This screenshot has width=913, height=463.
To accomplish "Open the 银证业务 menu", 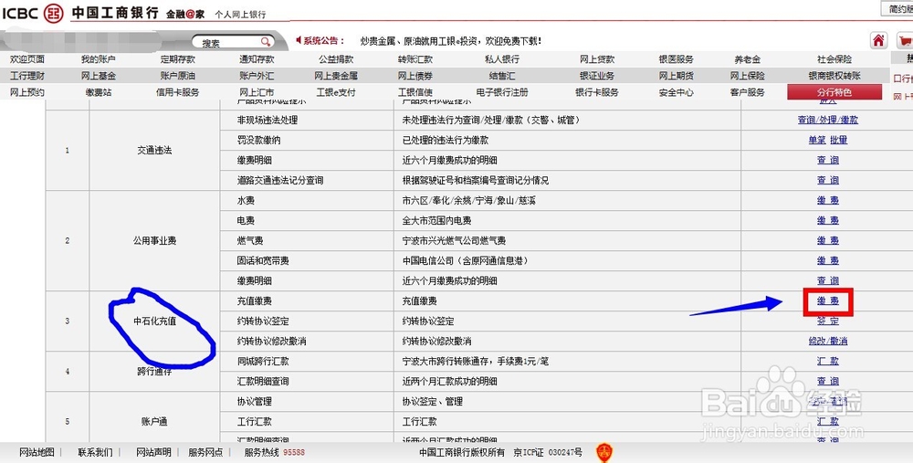I will [x=597, y=76].
